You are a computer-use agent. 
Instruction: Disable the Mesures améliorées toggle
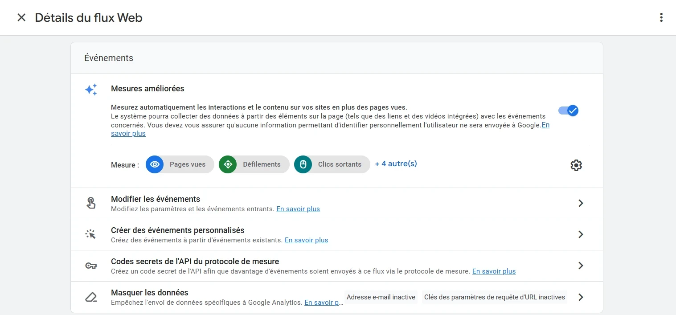tap(568, 110)
